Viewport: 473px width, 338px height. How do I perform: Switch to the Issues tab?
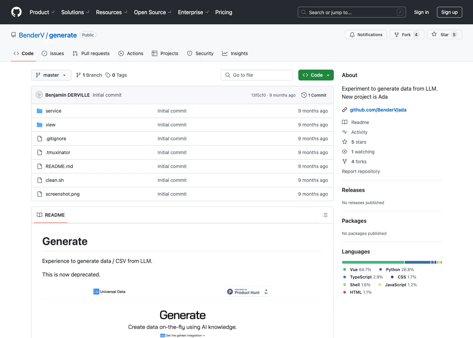[53, 53]
